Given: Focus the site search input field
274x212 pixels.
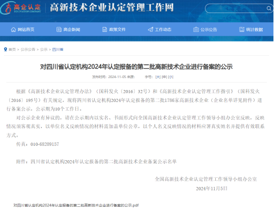Looking at the screenshot, I should coord(236,9).
